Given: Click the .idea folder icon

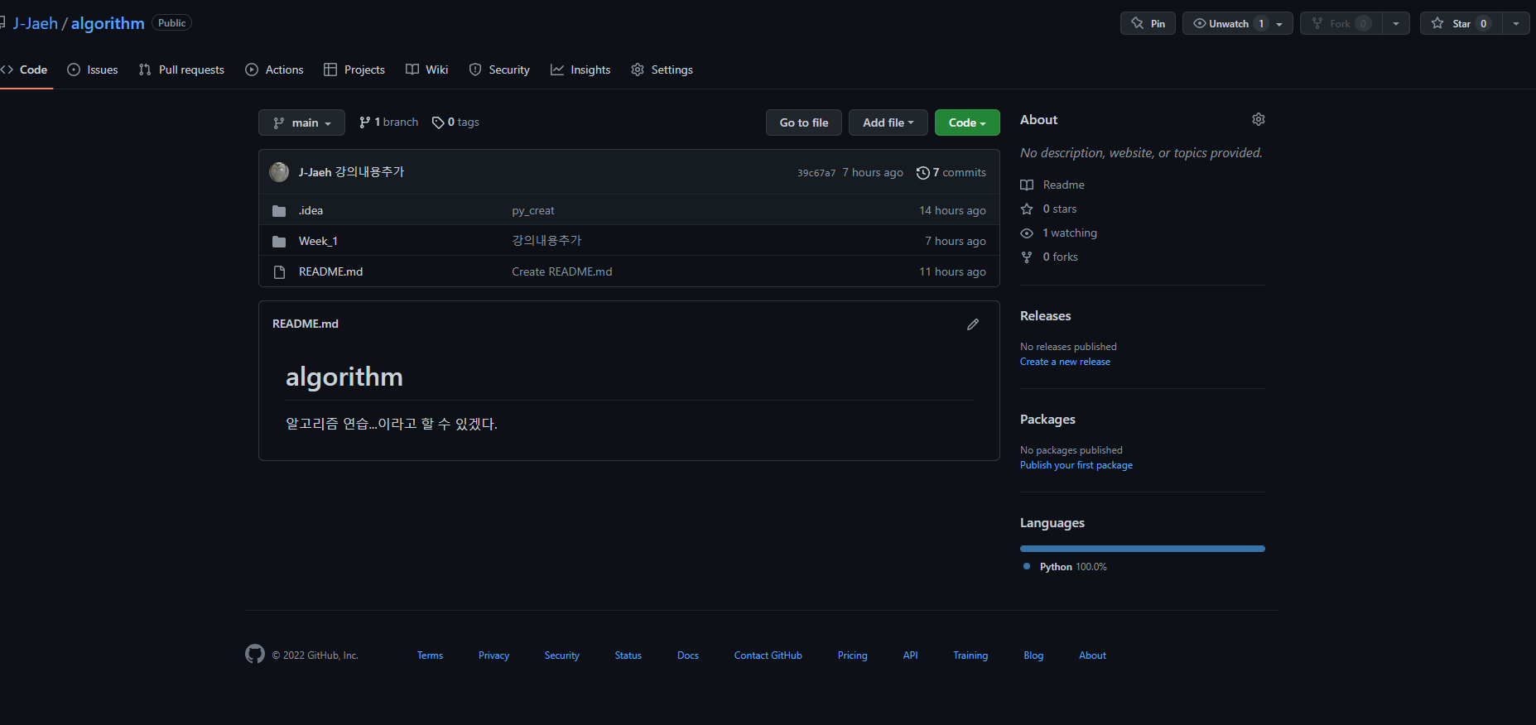Looking at the screenshot, I should click(x=279, y=211).
